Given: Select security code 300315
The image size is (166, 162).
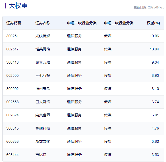Looking at the screenshot, I should point(13,128).
